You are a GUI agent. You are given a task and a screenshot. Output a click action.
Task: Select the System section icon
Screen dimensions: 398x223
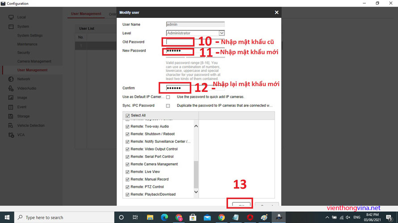pyautogui.click(x=11, y=26)
